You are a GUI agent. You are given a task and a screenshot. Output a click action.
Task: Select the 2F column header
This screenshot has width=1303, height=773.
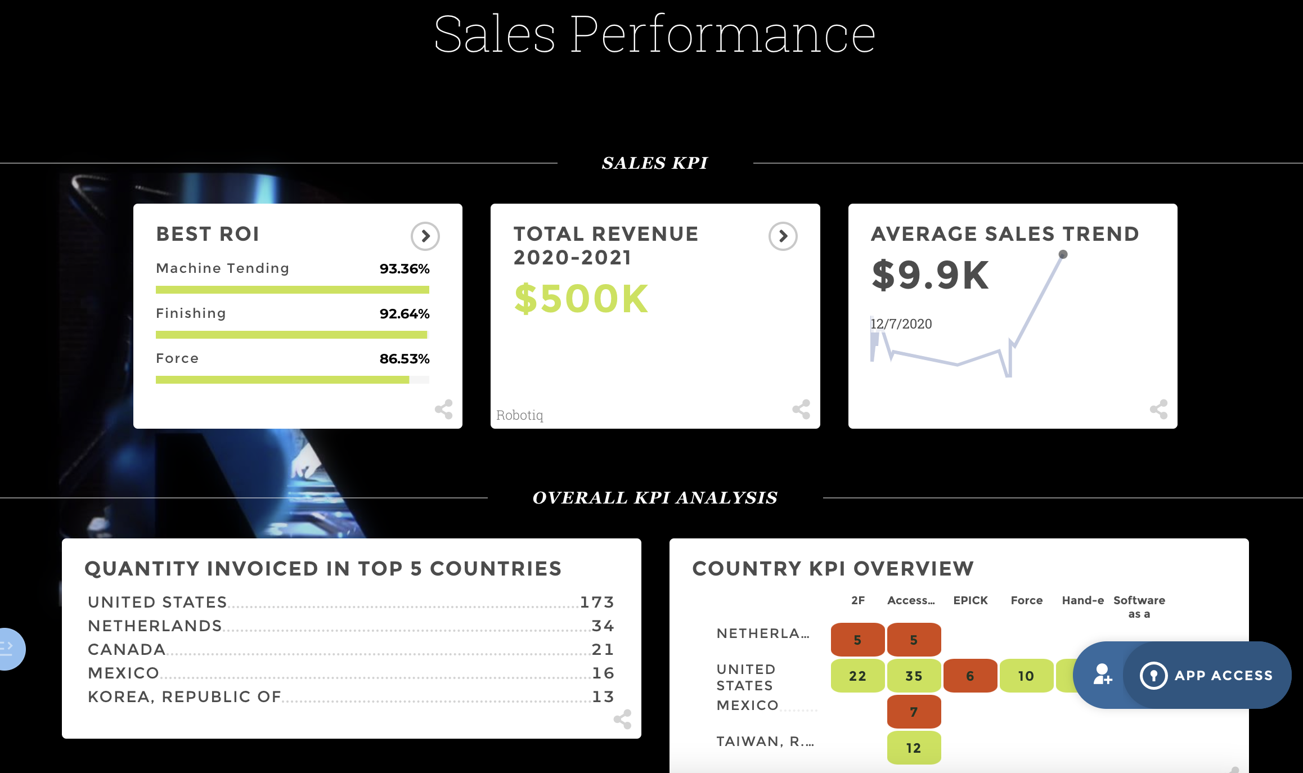click(857, 600)
